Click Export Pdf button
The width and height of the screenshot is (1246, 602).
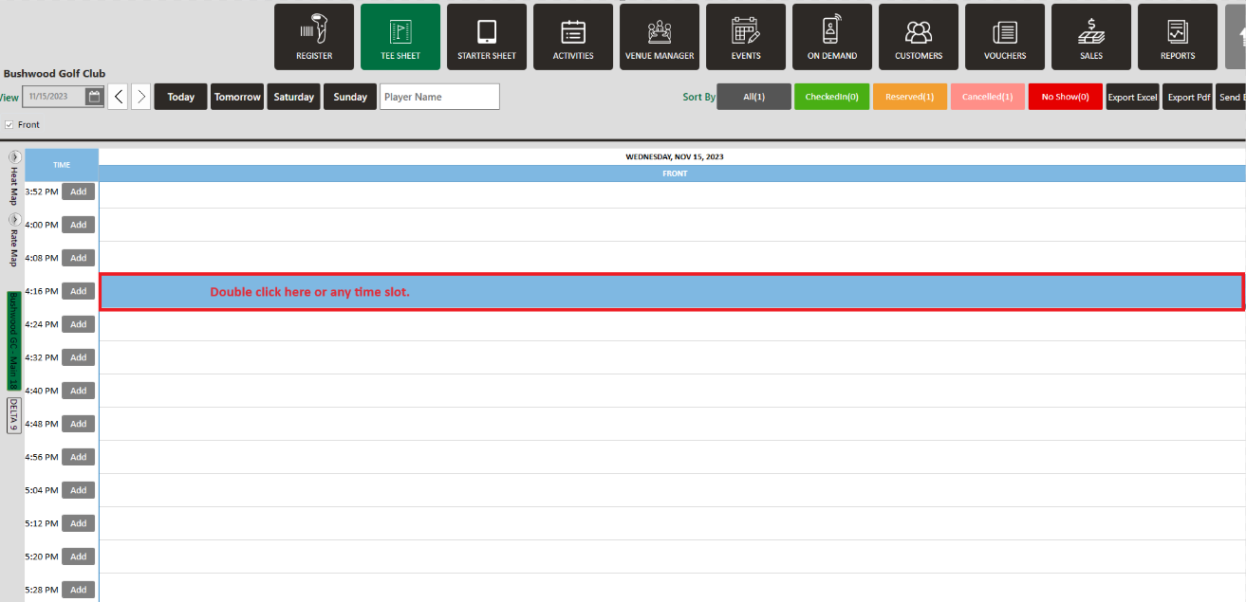point(1188,97)
